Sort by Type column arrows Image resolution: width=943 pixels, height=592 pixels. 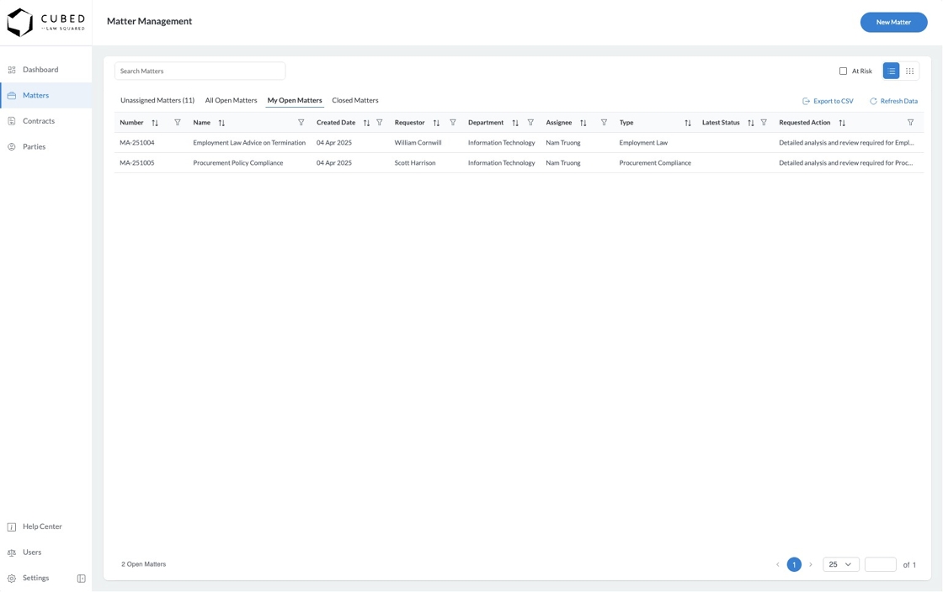click(687, 123)
